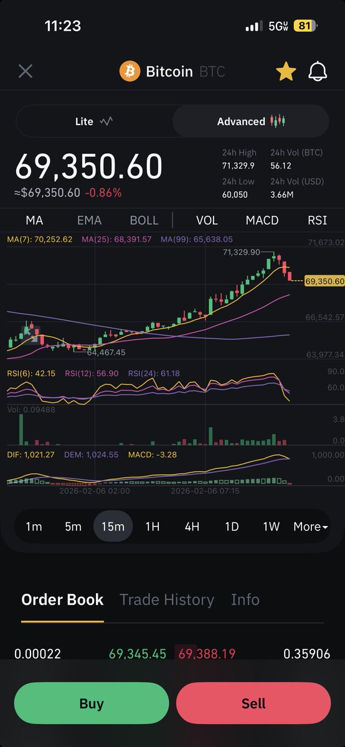Tap the RSI(6): 42.15 label
Screen dimensions: 345x747
tap(31, 374)
